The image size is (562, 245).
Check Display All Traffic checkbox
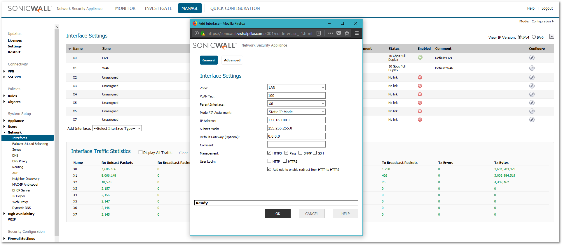140,152
